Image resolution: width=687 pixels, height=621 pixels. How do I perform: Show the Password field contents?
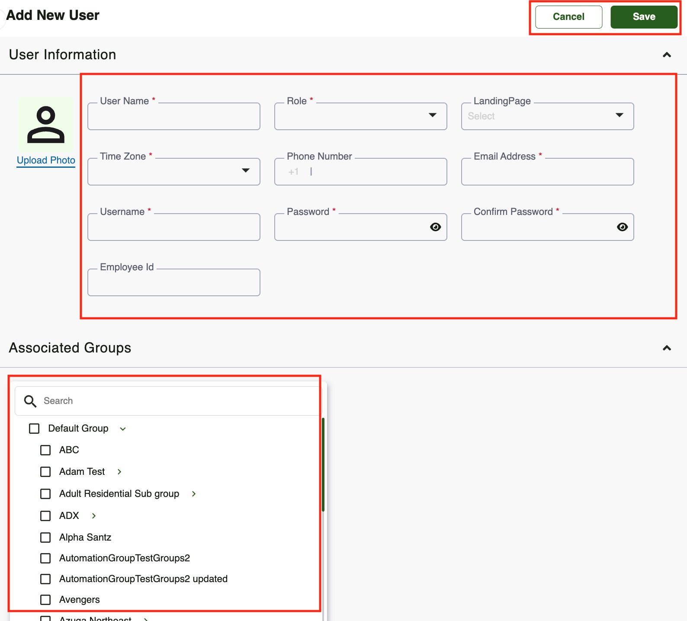coord(435,227)
